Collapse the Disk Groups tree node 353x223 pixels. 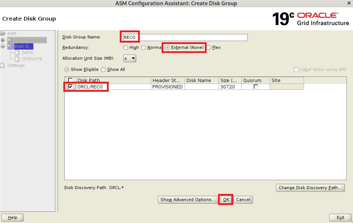tap(3, 46)
